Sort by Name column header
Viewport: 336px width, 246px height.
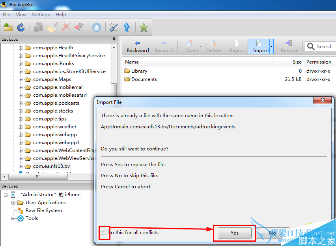[197, 62]
